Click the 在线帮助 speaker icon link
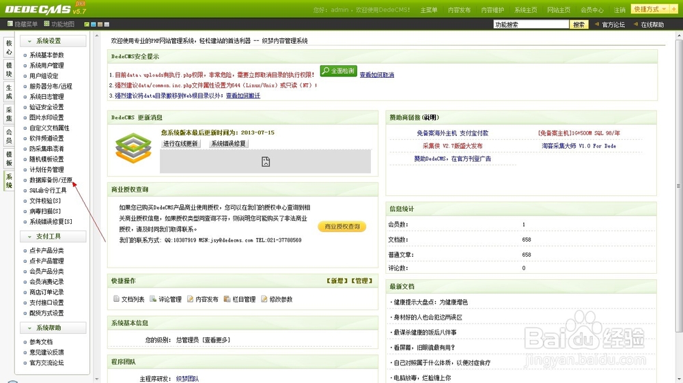 (635, 25)
